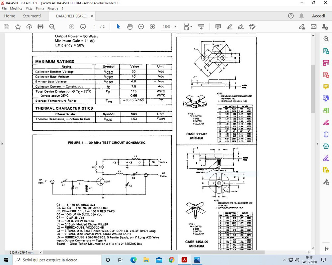Screen dimensions: 332x265
Task: Go to next page arrow
Action: pos(83,26)
